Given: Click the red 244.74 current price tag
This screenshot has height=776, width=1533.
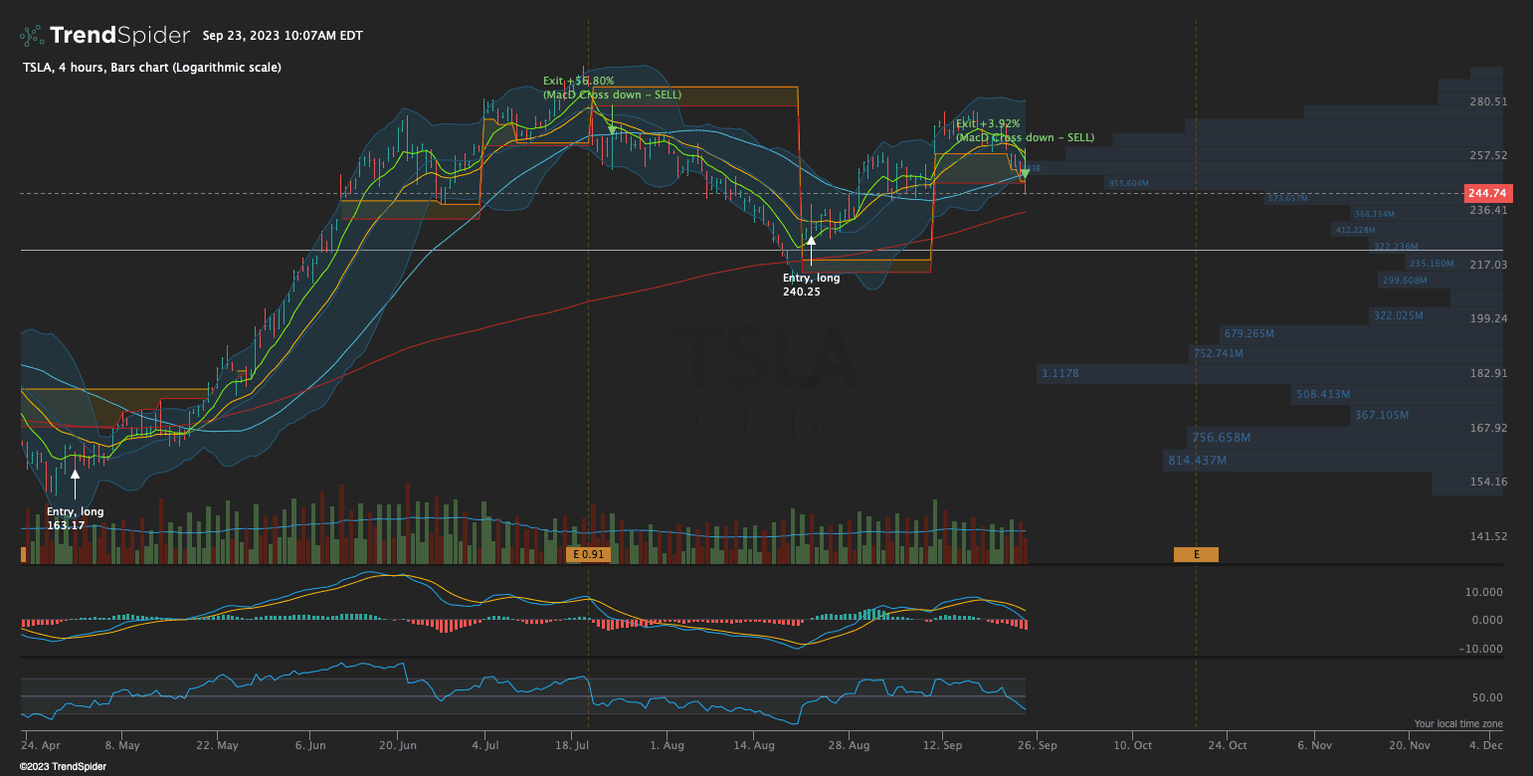Looking at the screenshot, I should [1486, 193].
